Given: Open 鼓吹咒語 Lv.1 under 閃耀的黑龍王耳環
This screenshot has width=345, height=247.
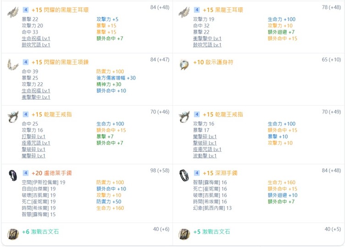Looking at the screenshot, I should (x=36, y=45).
